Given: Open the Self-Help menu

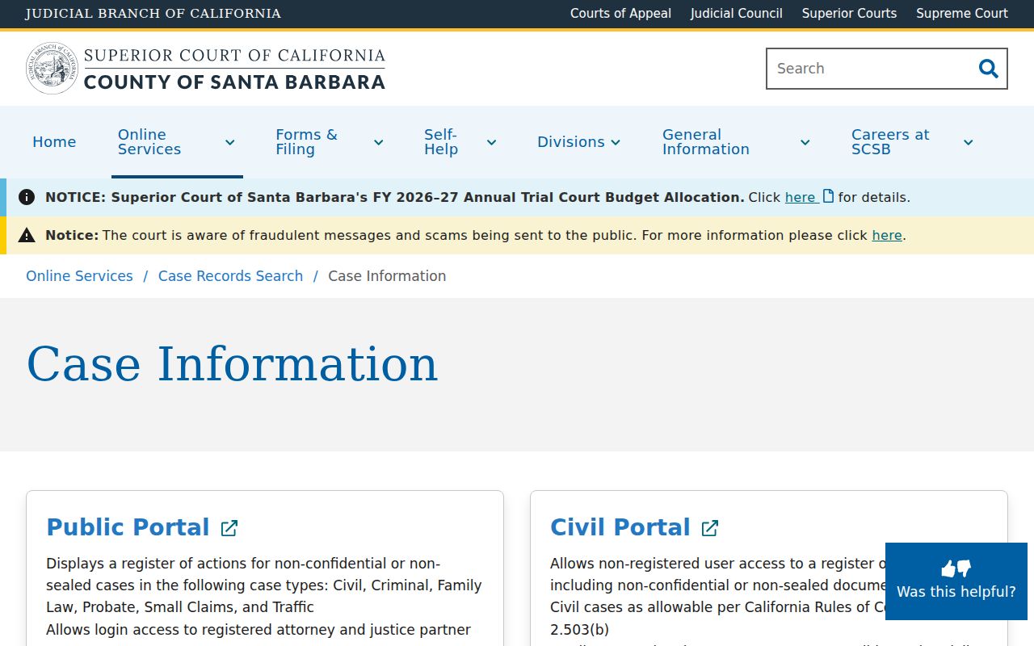Looking at the screenshot, I should 441,142.
